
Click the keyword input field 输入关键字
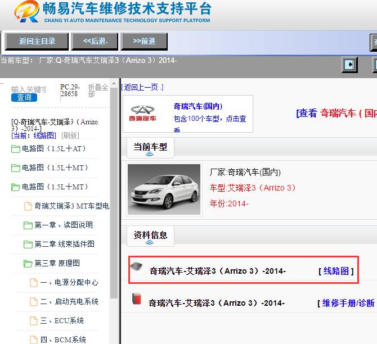coord(28,89)
